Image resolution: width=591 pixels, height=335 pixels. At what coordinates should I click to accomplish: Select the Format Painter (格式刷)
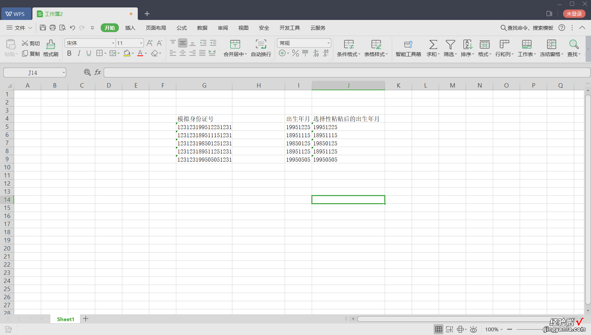(x=51, y=48)
